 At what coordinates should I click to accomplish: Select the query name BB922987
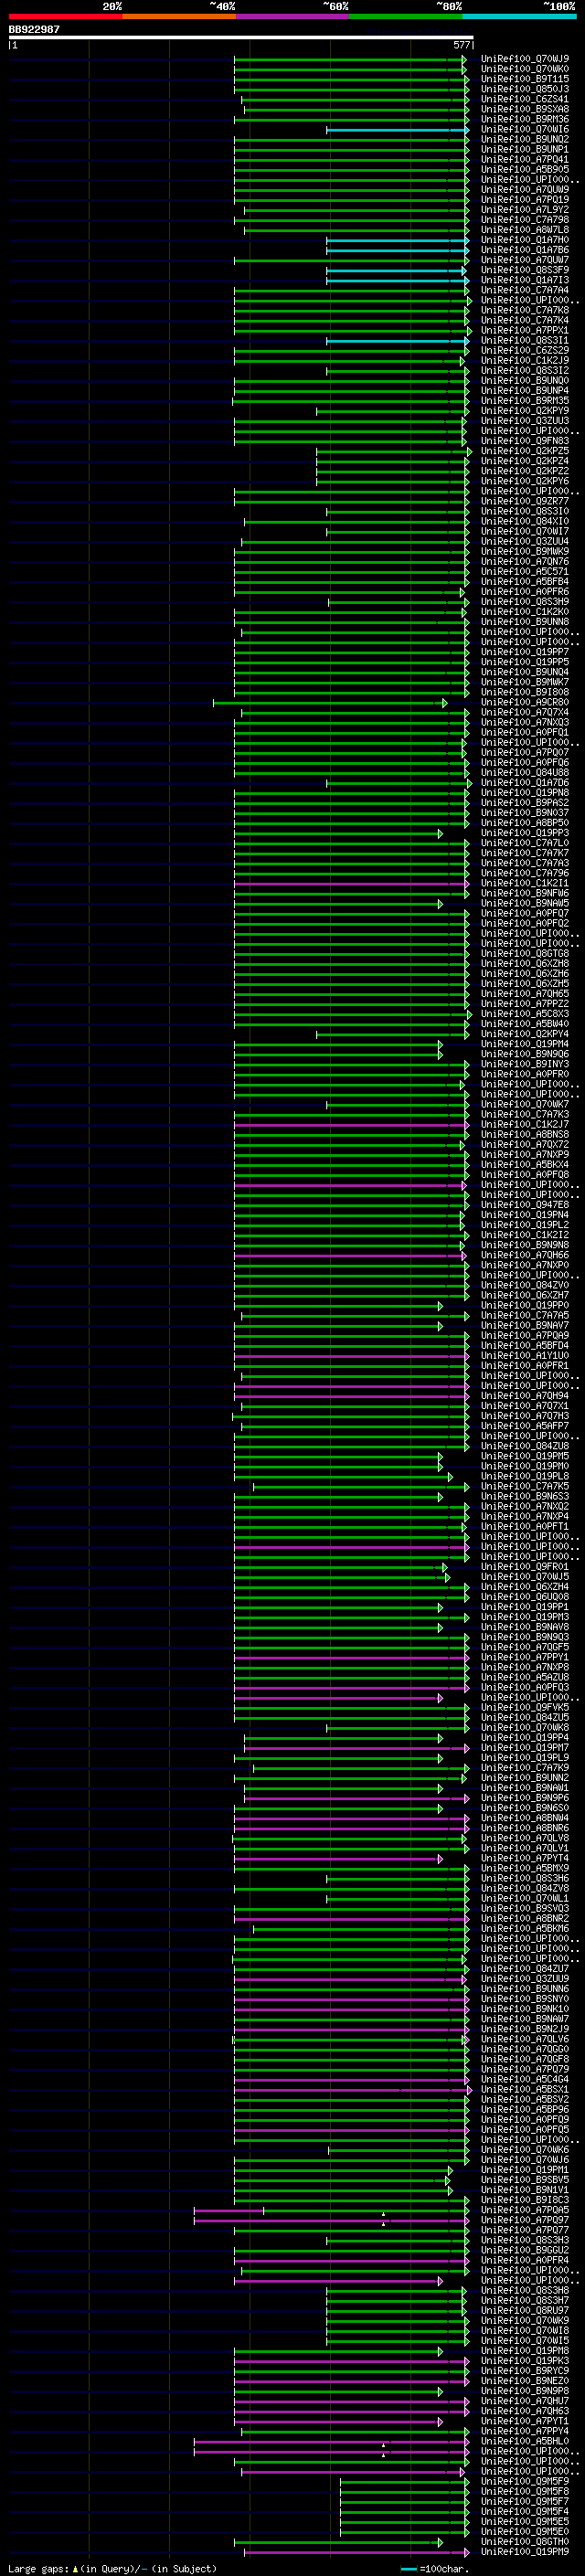34,30
